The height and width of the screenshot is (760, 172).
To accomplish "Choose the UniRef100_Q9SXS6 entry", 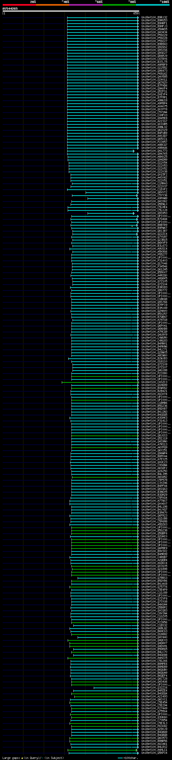I will coord(154,50).
